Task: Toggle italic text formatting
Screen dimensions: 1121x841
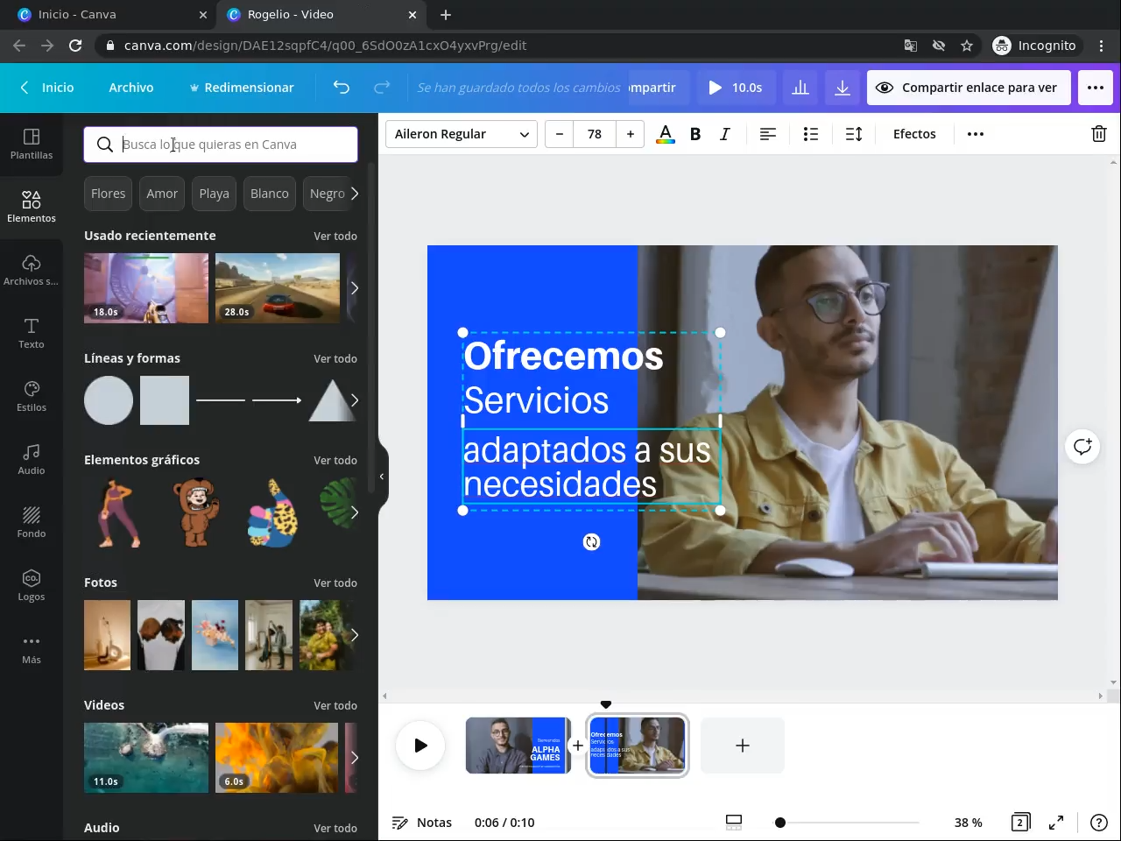Action: (x=724, y=134)
